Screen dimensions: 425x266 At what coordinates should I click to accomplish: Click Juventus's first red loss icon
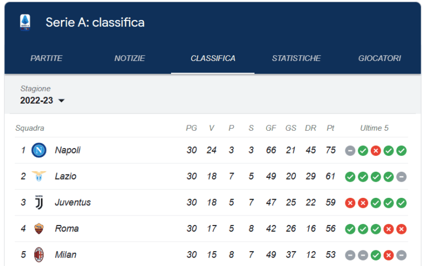[x=350, y=203]
